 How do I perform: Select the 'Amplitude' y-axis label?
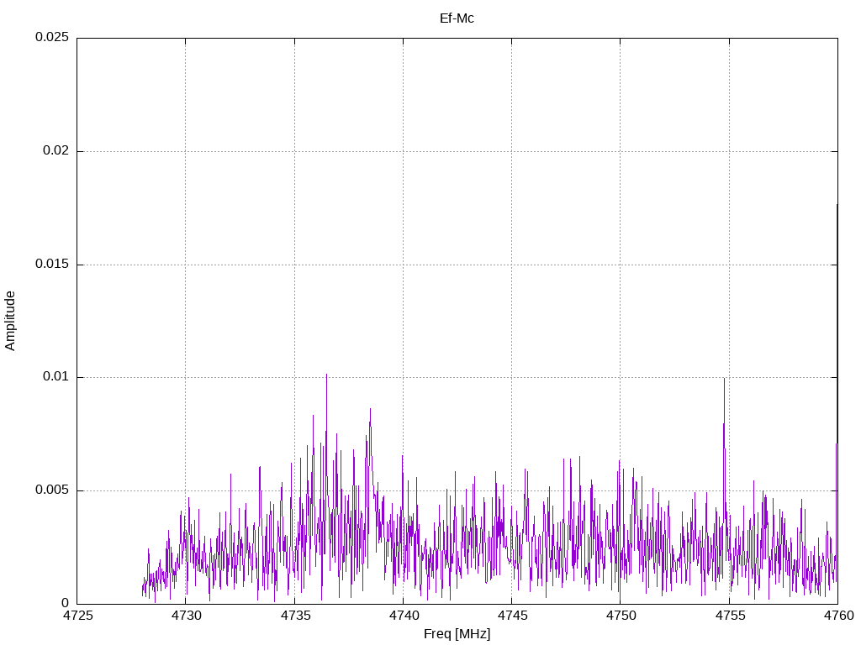point(10,320)
